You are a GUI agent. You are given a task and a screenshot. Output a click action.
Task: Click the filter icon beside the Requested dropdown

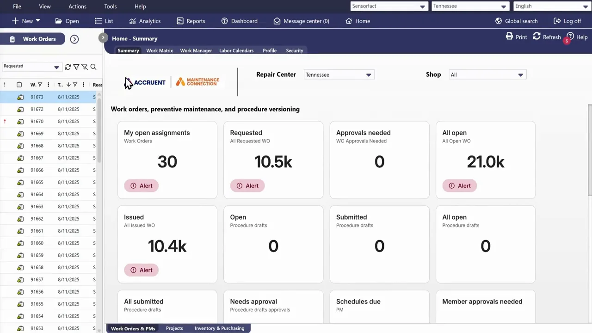[x=76, y=67]
